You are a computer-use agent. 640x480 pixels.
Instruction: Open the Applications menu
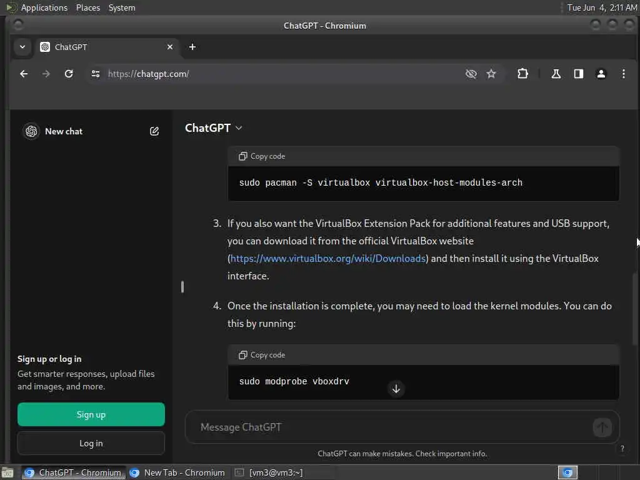click(44, 7)
